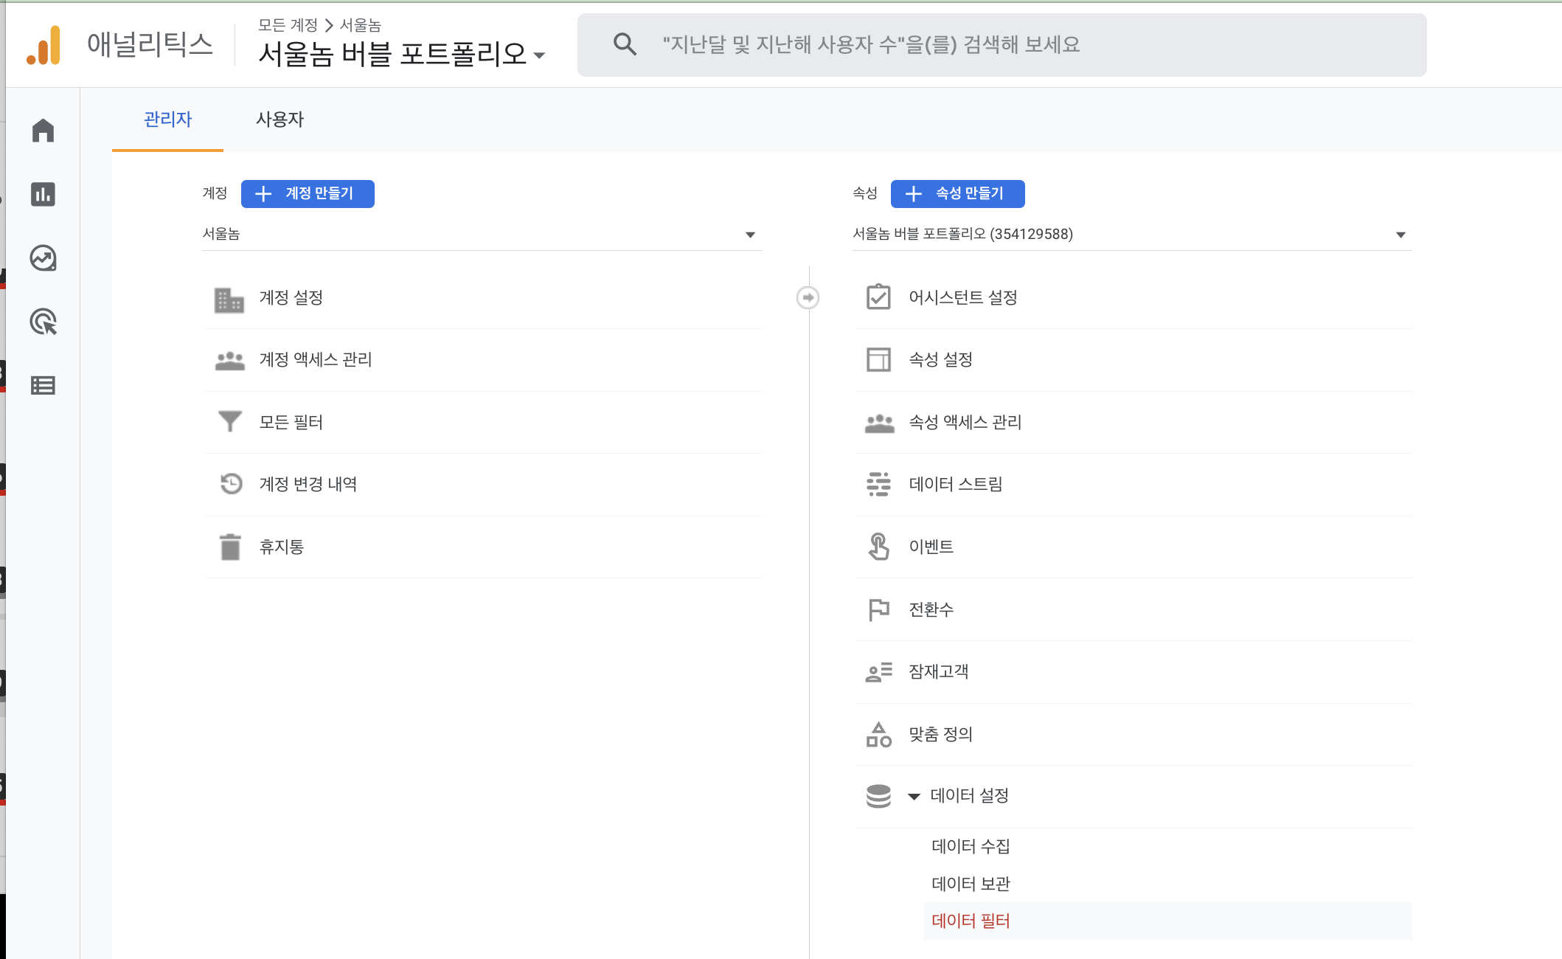Click the 서울놈 breadcrumb link
The height and width of the screenshot is (959, 1562).
360,25
